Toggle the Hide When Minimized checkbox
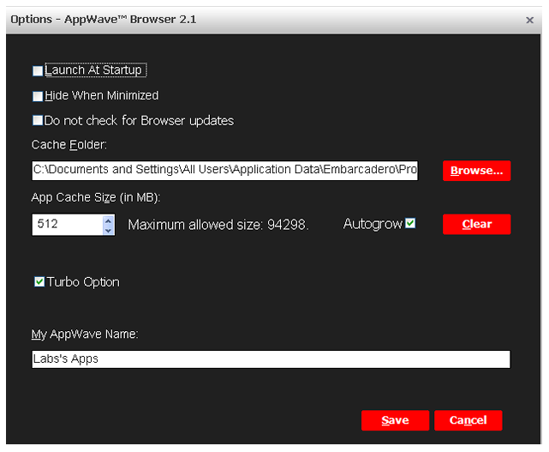Viewport: 549px width, 452px height. [x=38, y=96]
